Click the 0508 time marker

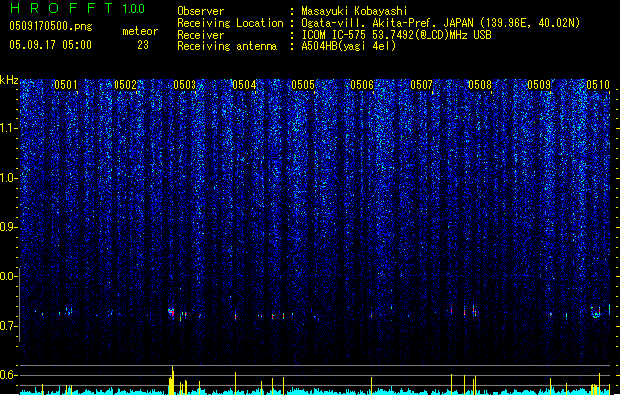(x=480, y=85)
